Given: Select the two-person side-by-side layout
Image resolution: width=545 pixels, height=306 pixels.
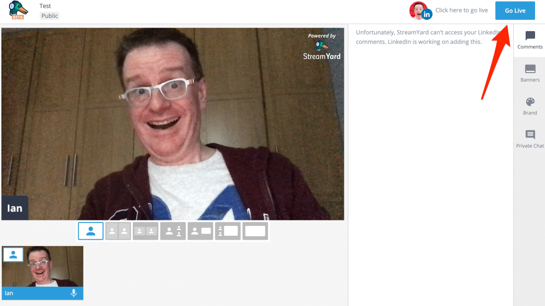Looking at the screenshot, I should [118, 231].
